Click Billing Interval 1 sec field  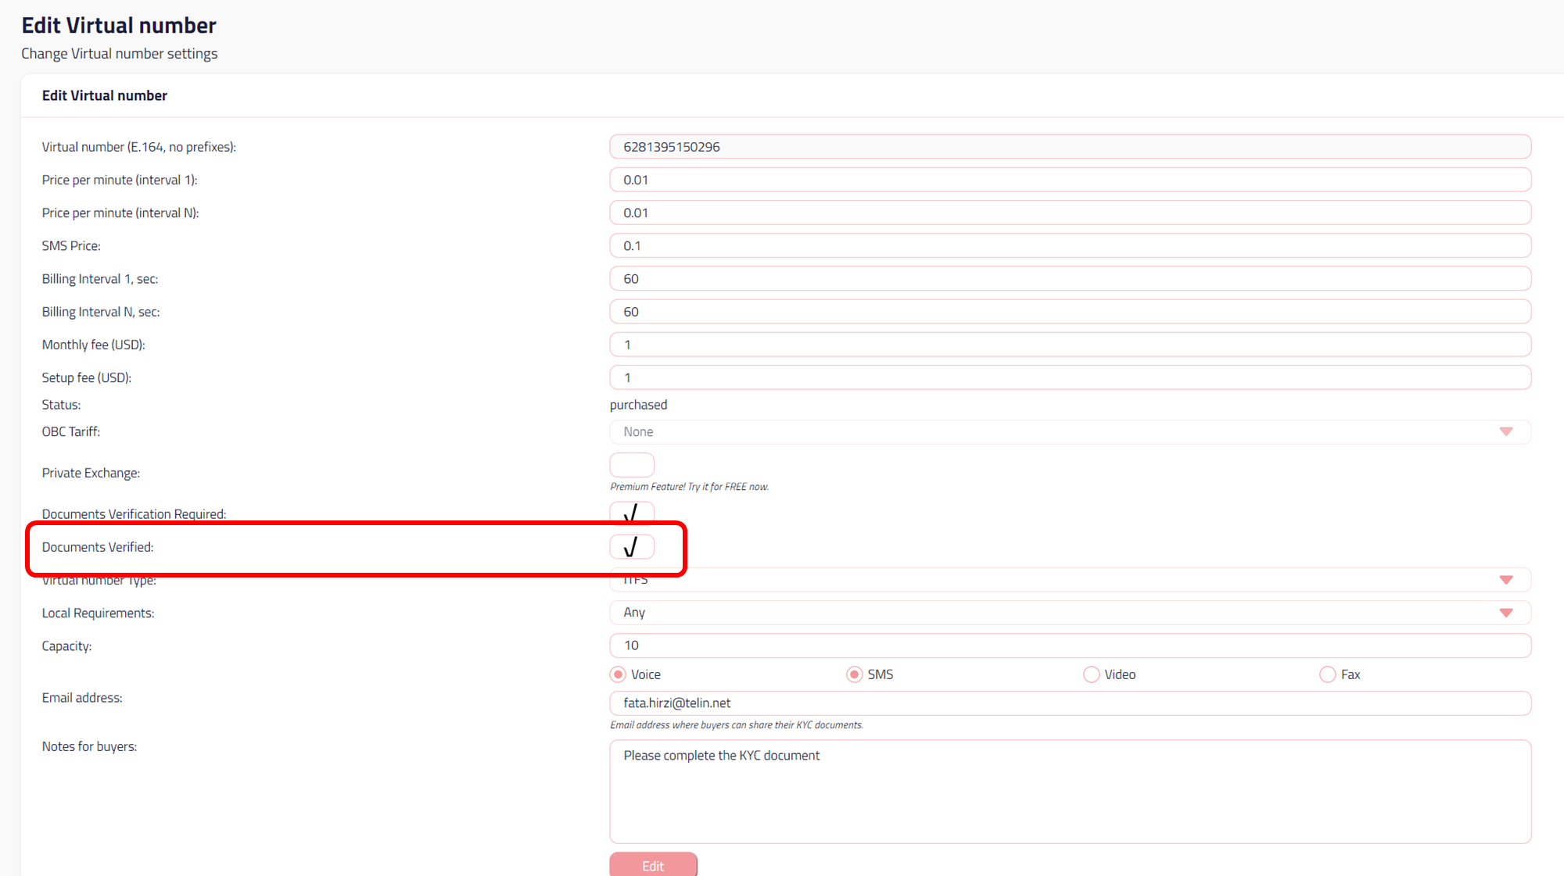point(1069,279)
